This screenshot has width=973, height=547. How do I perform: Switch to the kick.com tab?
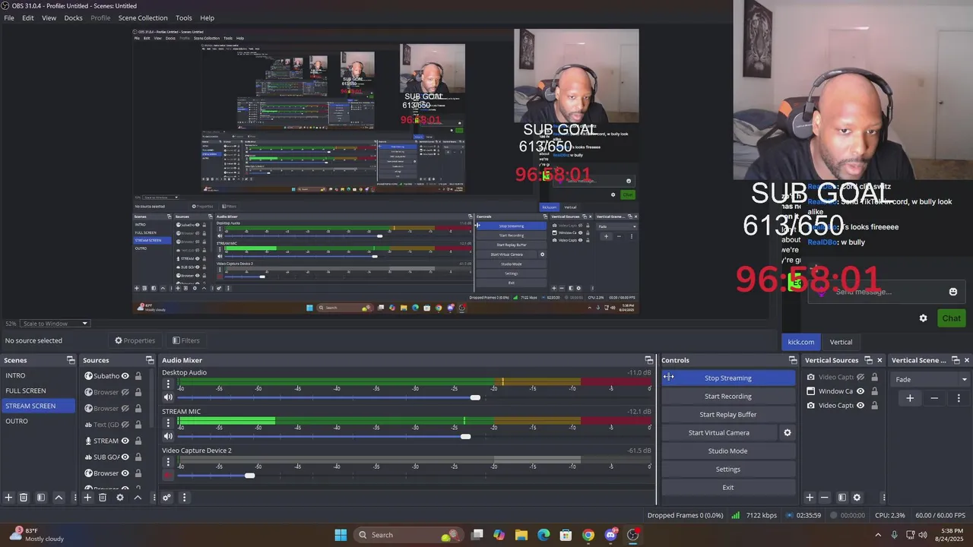(800, 342)
